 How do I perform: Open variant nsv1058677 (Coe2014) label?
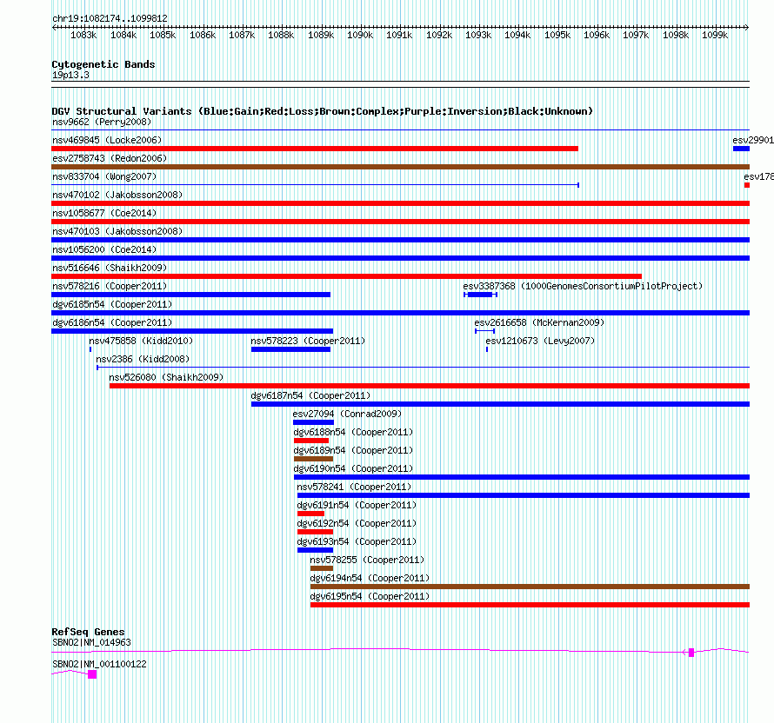pyautogui.click(x=104, y=213)
